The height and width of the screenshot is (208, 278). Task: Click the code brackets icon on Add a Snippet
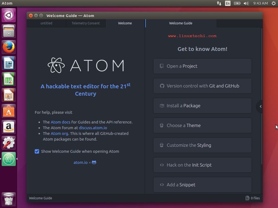[x=162, y=185]
